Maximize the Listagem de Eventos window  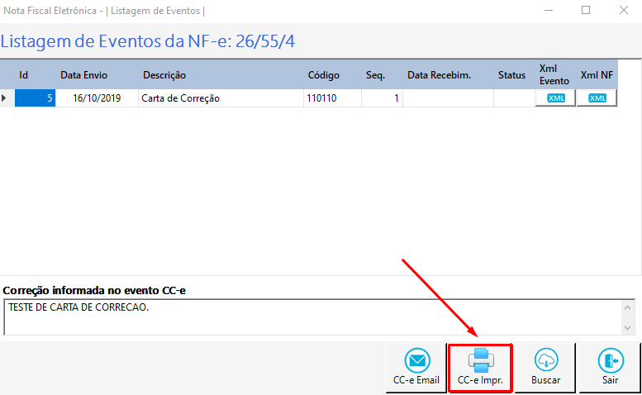coord(586,11)
